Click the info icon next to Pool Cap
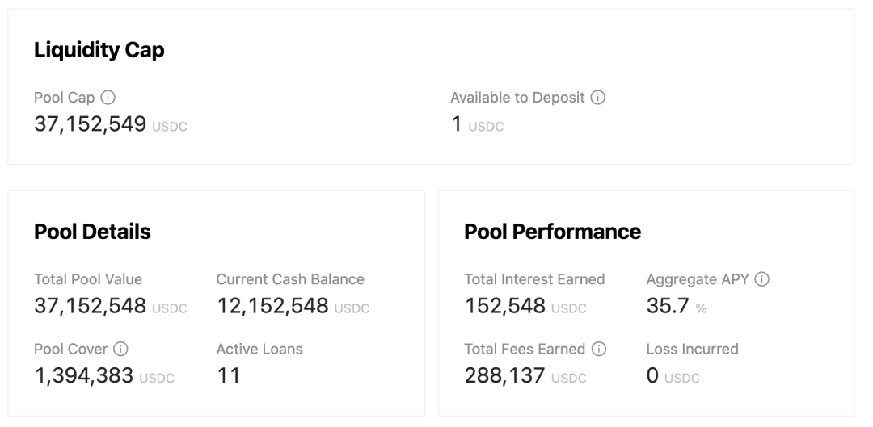 pyautogui.click(x=108, y=98)
